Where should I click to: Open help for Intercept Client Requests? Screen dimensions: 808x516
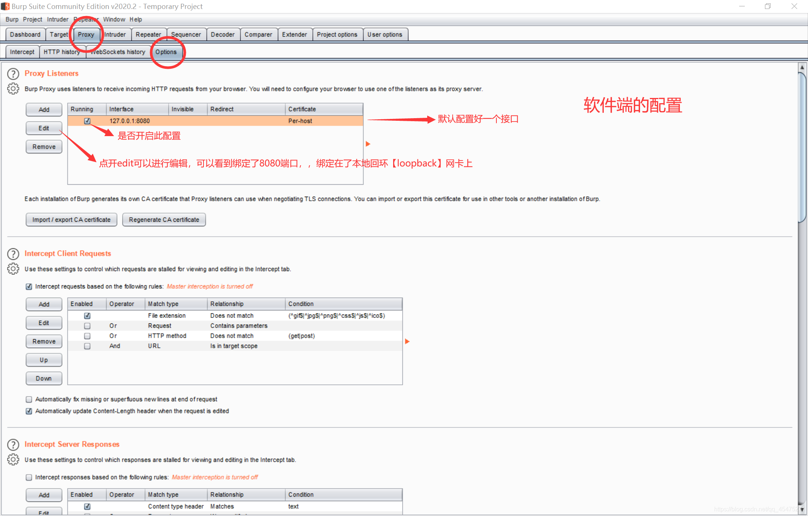click(13, 254)
